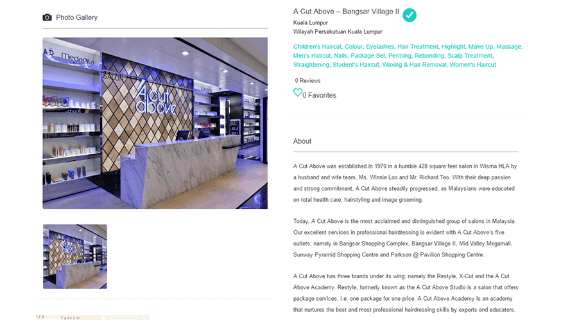Image resolution: width=561 pixels, height=320 pixels.
Task: Choose the Rebonding service link
Action: tap(429, 55)
